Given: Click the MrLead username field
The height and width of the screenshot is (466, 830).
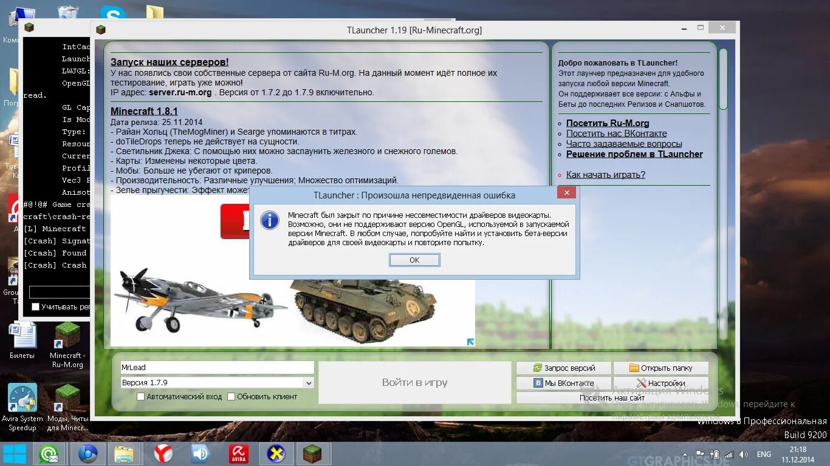Looking at the screenshot, I should (x=218, y=367).
